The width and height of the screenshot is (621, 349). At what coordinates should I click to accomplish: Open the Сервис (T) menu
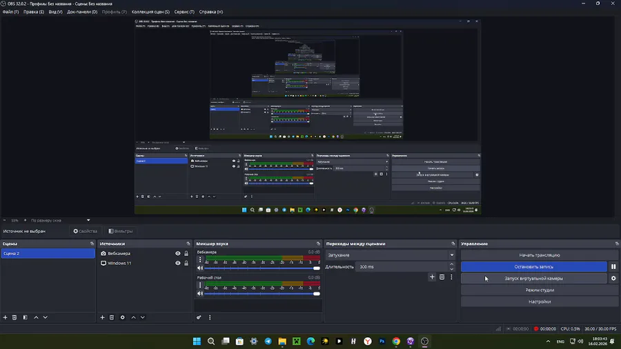(184, 12)
